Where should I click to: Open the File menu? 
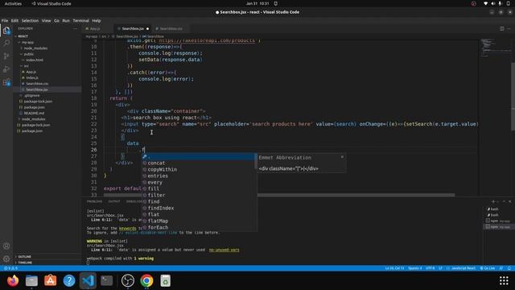coord(5,20)
